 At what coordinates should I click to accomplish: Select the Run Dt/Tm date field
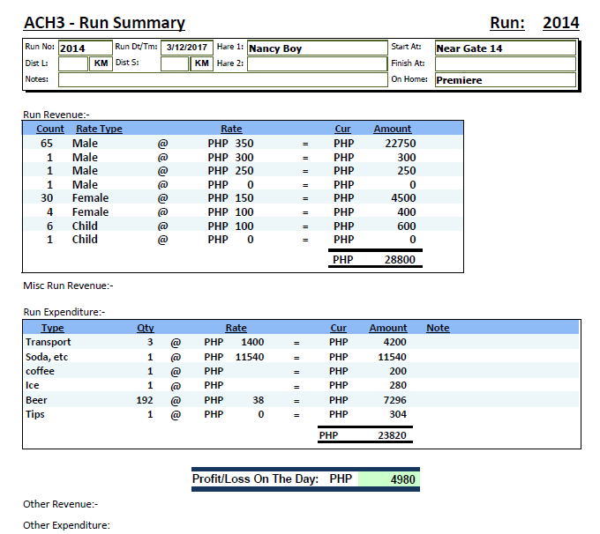pos(186,48)
